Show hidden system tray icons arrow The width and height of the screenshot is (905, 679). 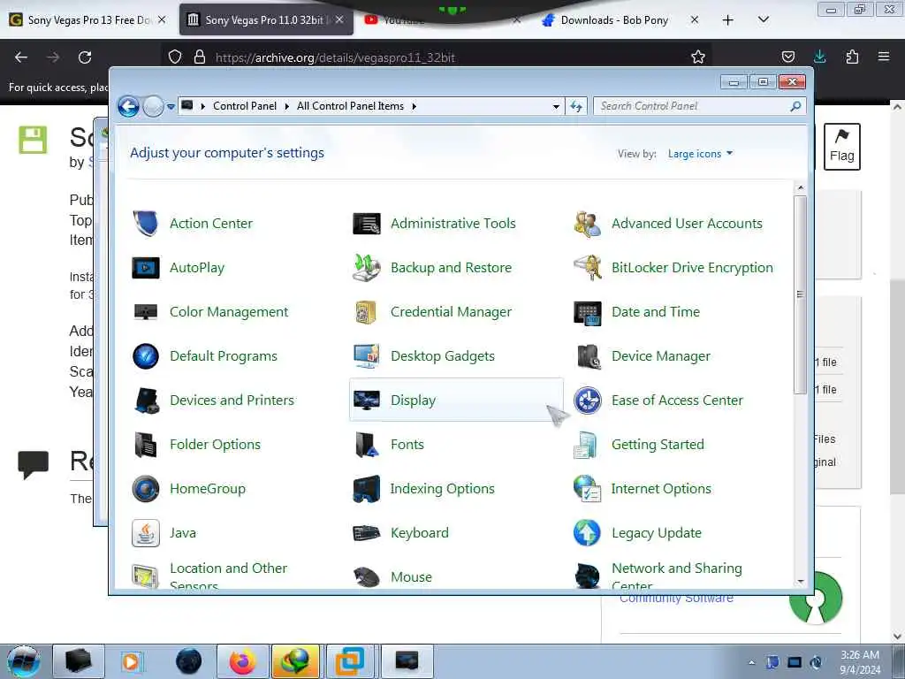(x=751, y=662)
